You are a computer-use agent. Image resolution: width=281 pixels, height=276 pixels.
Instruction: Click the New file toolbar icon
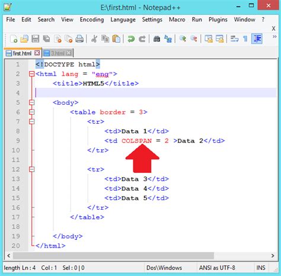[x=14, y=38]
